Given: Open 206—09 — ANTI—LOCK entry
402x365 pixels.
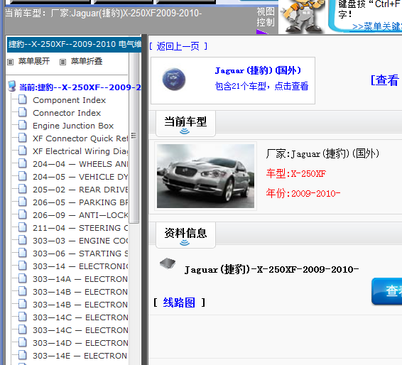Looking at the screenshot, I should coord(80,215).
